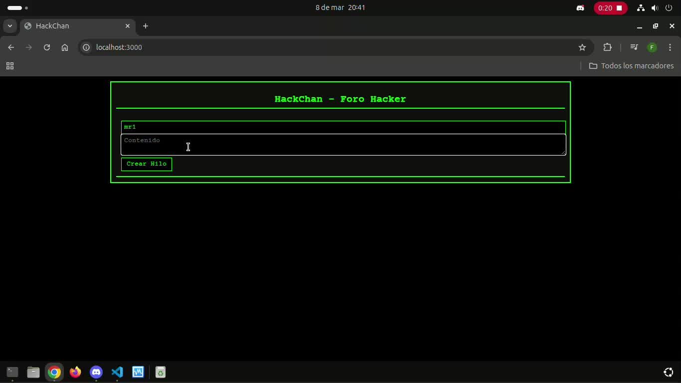This screenshot has height=383, width=681.
Task: Click the title field containing mr1
Action: click(343, 127)
